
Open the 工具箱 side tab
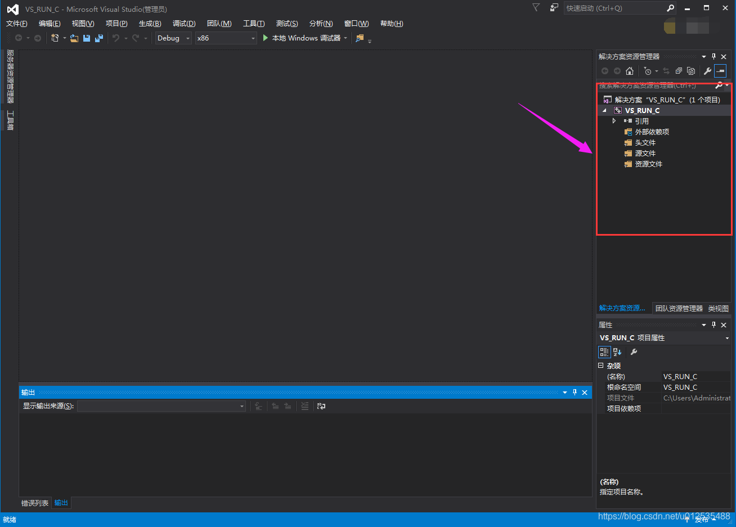coord(10,120)
